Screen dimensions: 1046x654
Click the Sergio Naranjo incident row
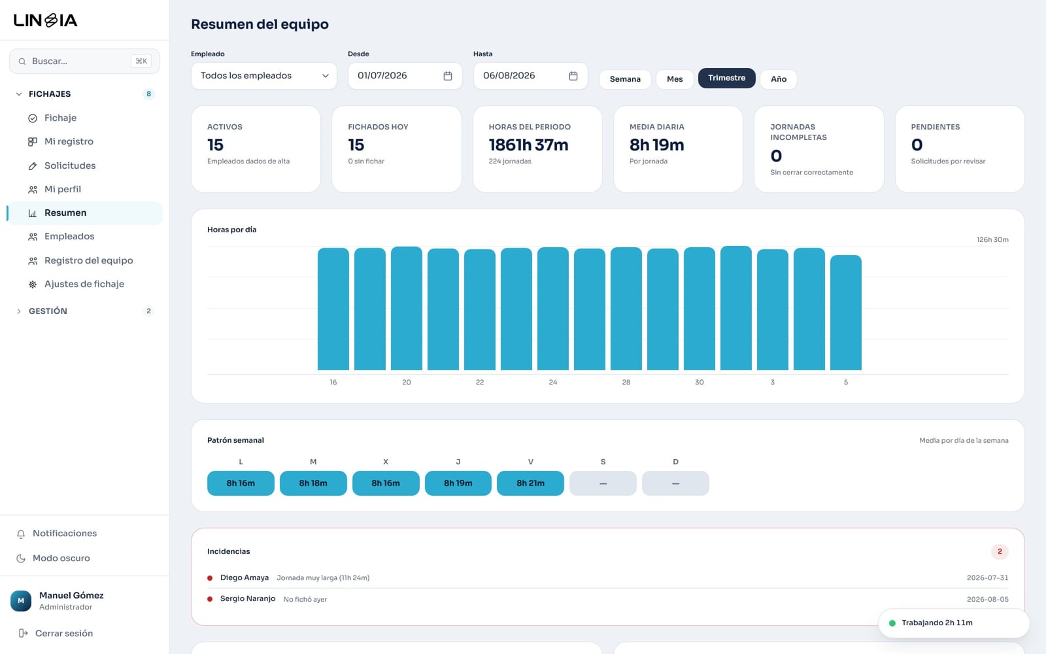tap(608, 599)
